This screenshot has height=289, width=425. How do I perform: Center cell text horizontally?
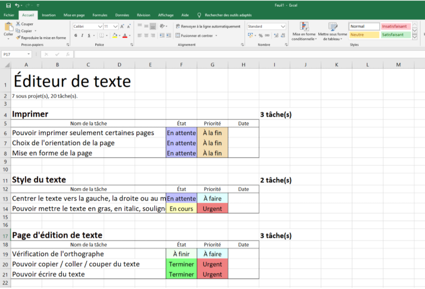[x=146, y=35]
